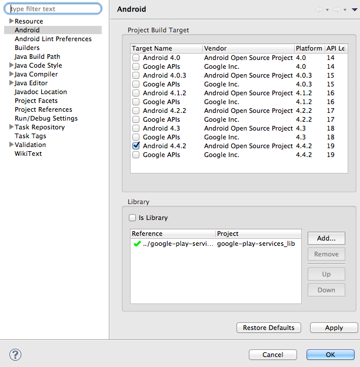Check Google APIs 4.3 target checkbox
This screenshot has height=367, width=360.
[136, 137]
